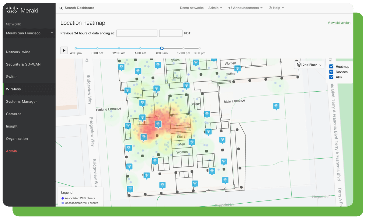Screen dimensions: 365x220
Task: Jump the timeline to the 12:00 am marker
Action: (119, 48)
